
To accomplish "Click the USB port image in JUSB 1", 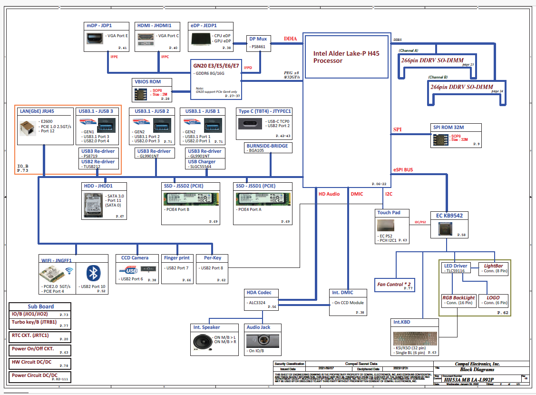I will (x=213, y=125).
